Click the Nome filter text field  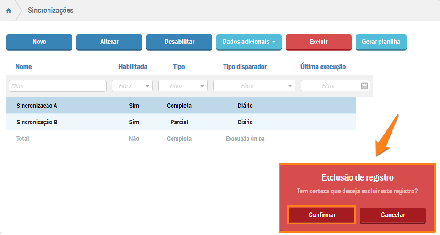[x=58, y=86]
